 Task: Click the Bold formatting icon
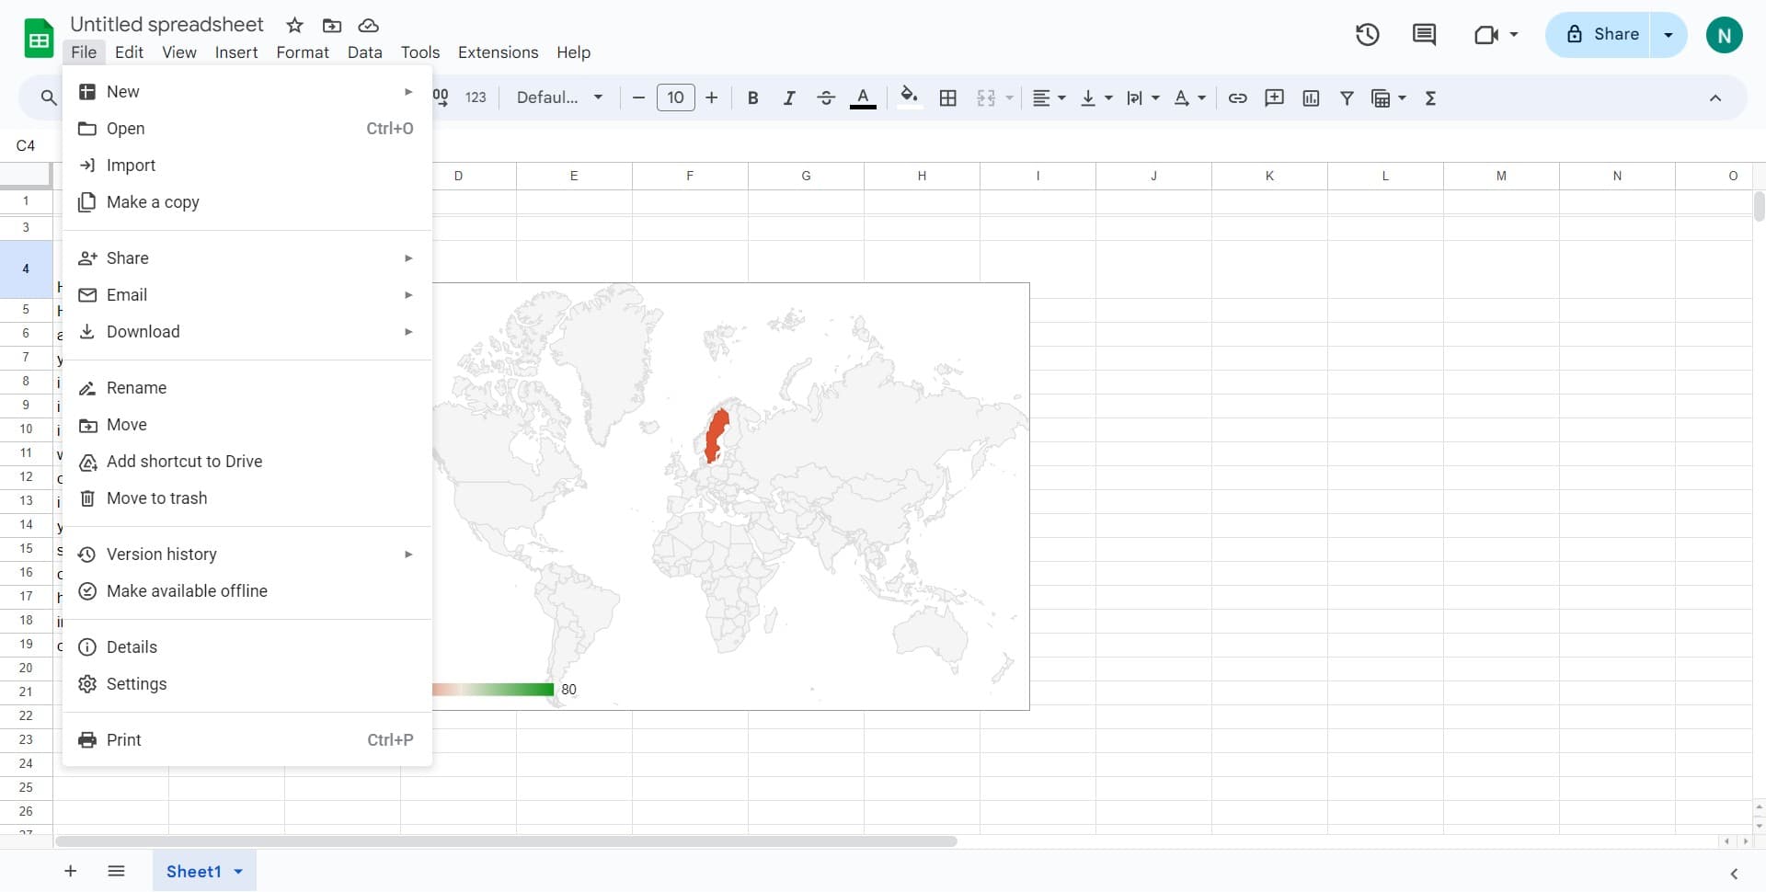coord(752,98)
